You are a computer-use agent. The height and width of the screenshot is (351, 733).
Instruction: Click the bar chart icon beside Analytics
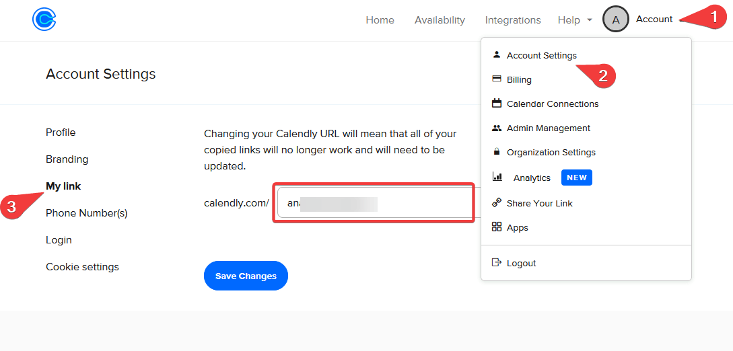497,176
